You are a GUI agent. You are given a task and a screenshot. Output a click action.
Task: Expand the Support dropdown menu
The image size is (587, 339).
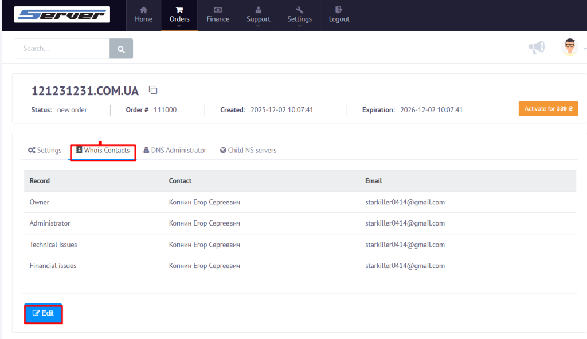coord(258,15)
